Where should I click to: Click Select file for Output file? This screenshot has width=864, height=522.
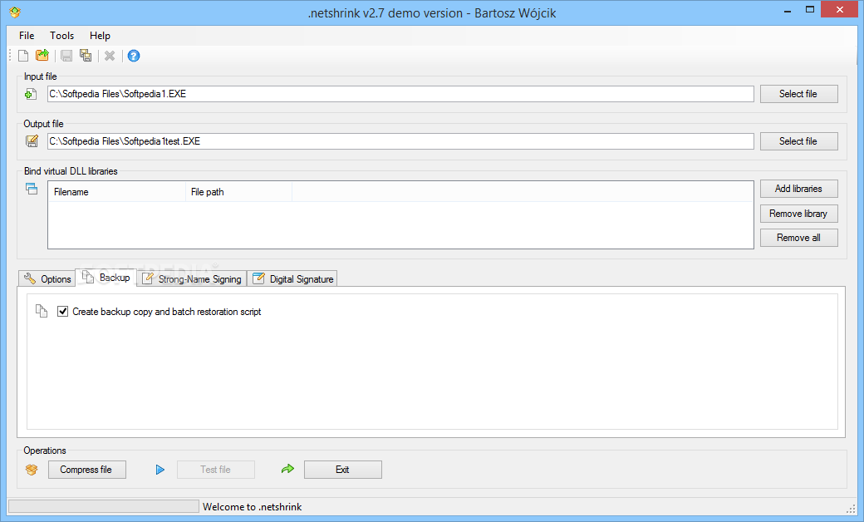(x=799, y=141)
